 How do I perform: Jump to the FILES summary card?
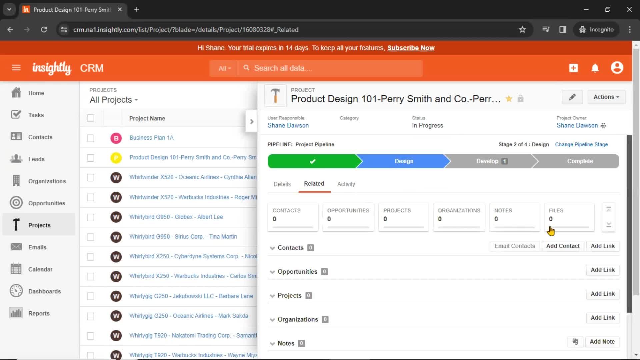coord(569,217)
